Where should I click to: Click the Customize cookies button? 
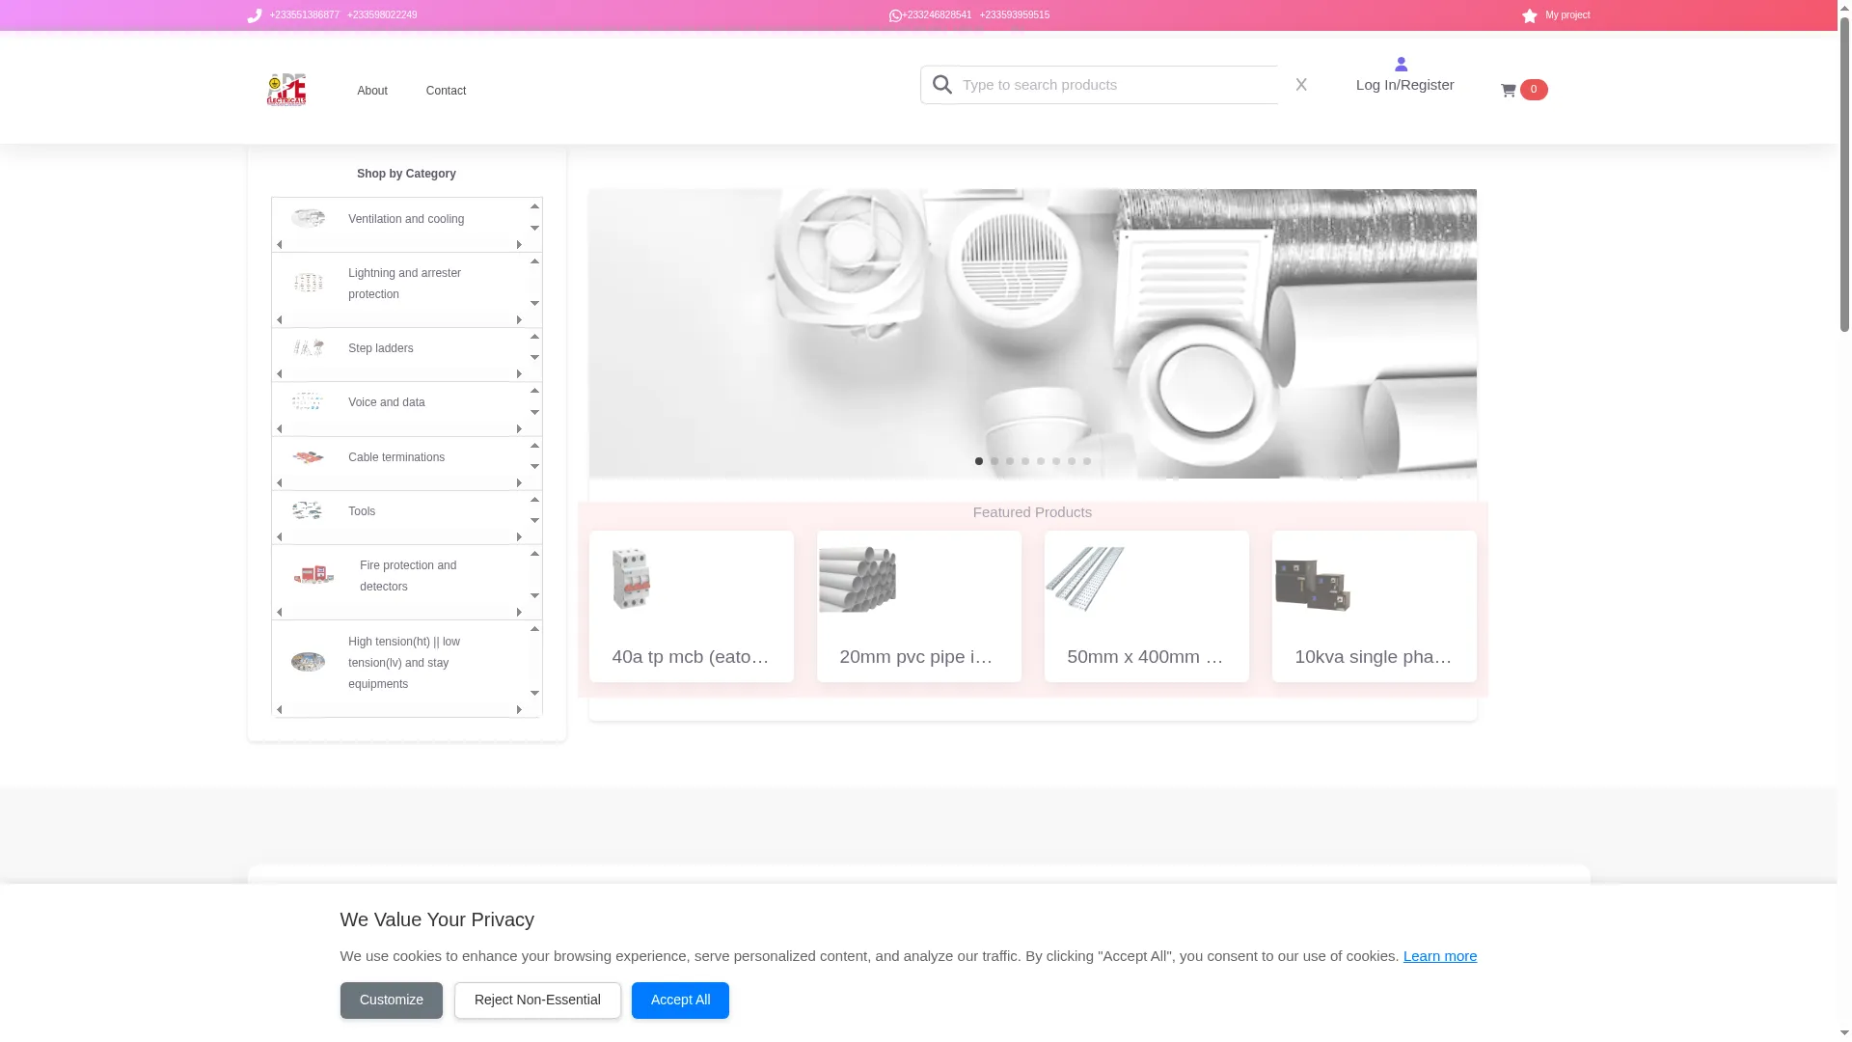[391, 1001]
